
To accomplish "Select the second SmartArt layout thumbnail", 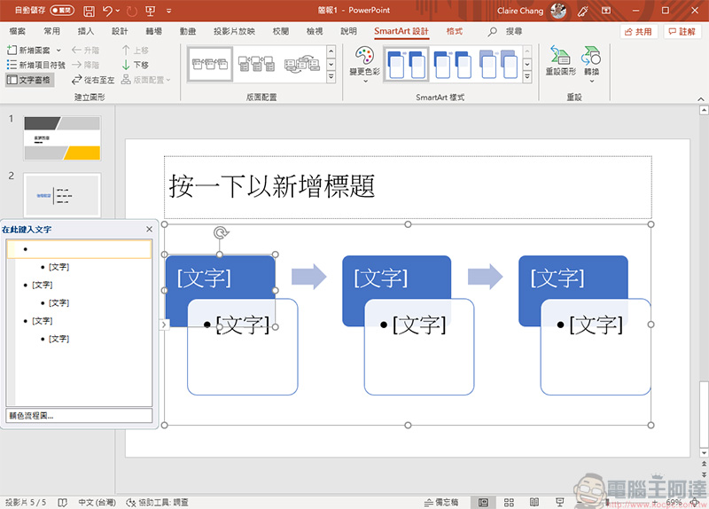I will point(256,64).
